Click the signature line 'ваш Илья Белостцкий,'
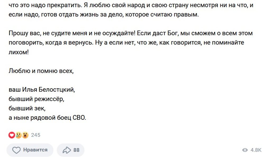The width and height of the screenshot is (271, 159). pos(42,90)
